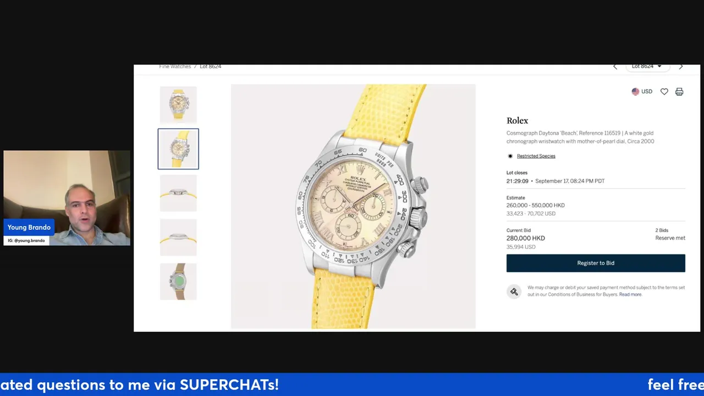
Task: Select the caseback thumbnail with green sticker
Action: (178, 282)
